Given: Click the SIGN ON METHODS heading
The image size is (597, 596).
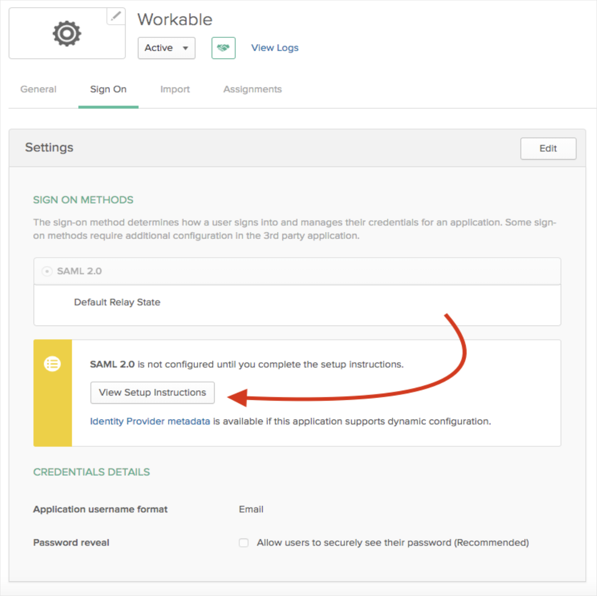Looking at the screenshot, I should (83, 200).
